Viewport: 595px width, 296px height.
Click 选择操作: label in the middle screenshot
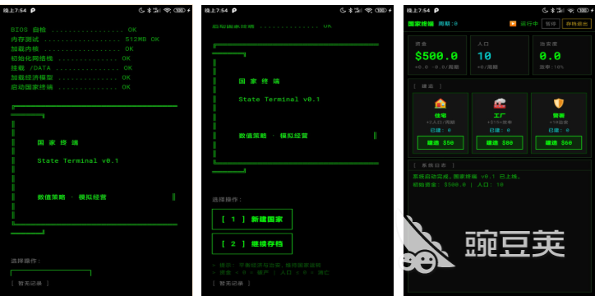point(227,199)
